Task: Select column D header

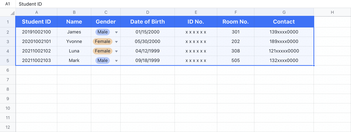Action: click(x=148, y=12)
